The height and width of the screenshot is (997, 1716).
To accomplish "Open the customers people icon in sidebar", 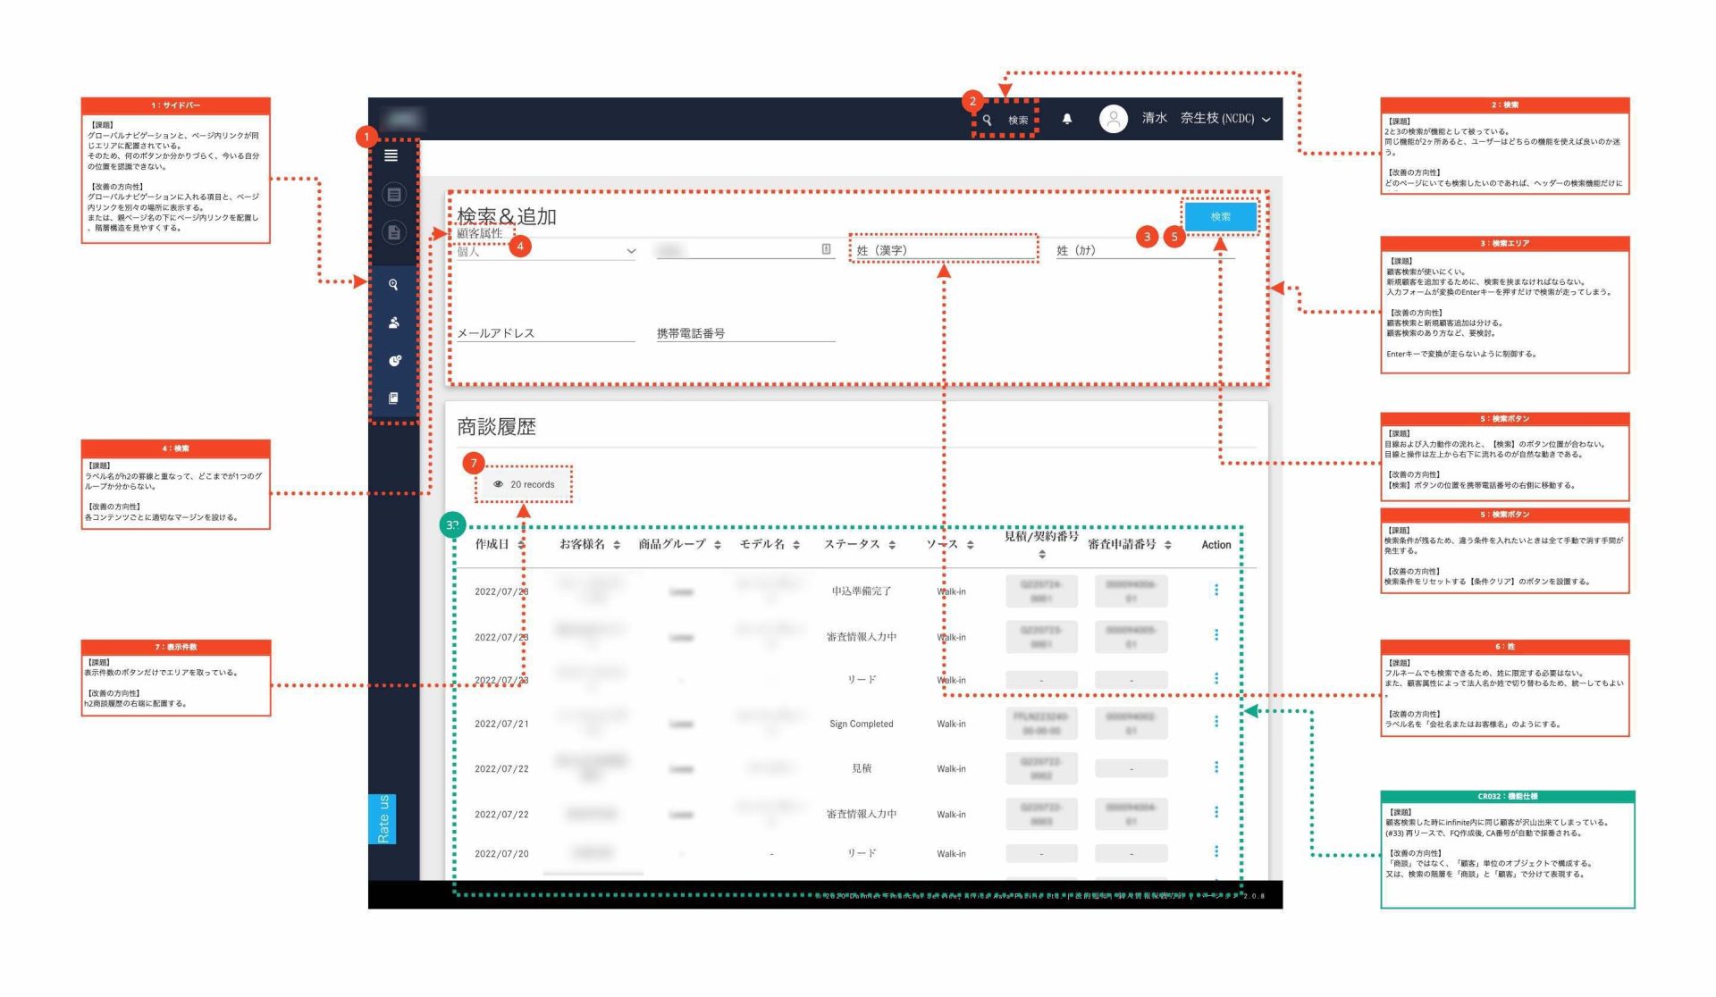I will tap(393, 323).
